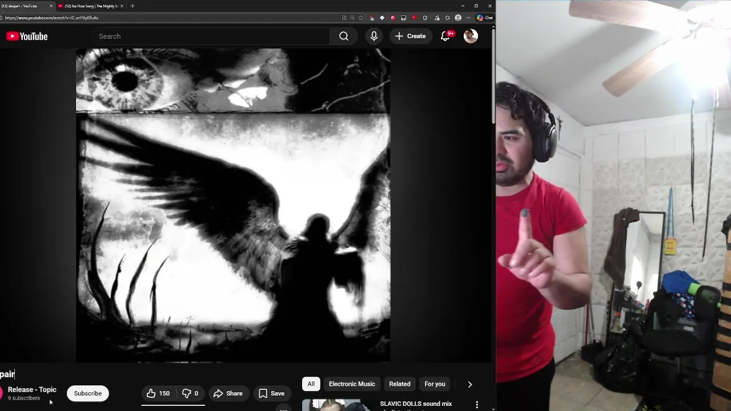Screen dimensions: 731x411
Task: Click the video player artwork
Action: pos(233,205)
